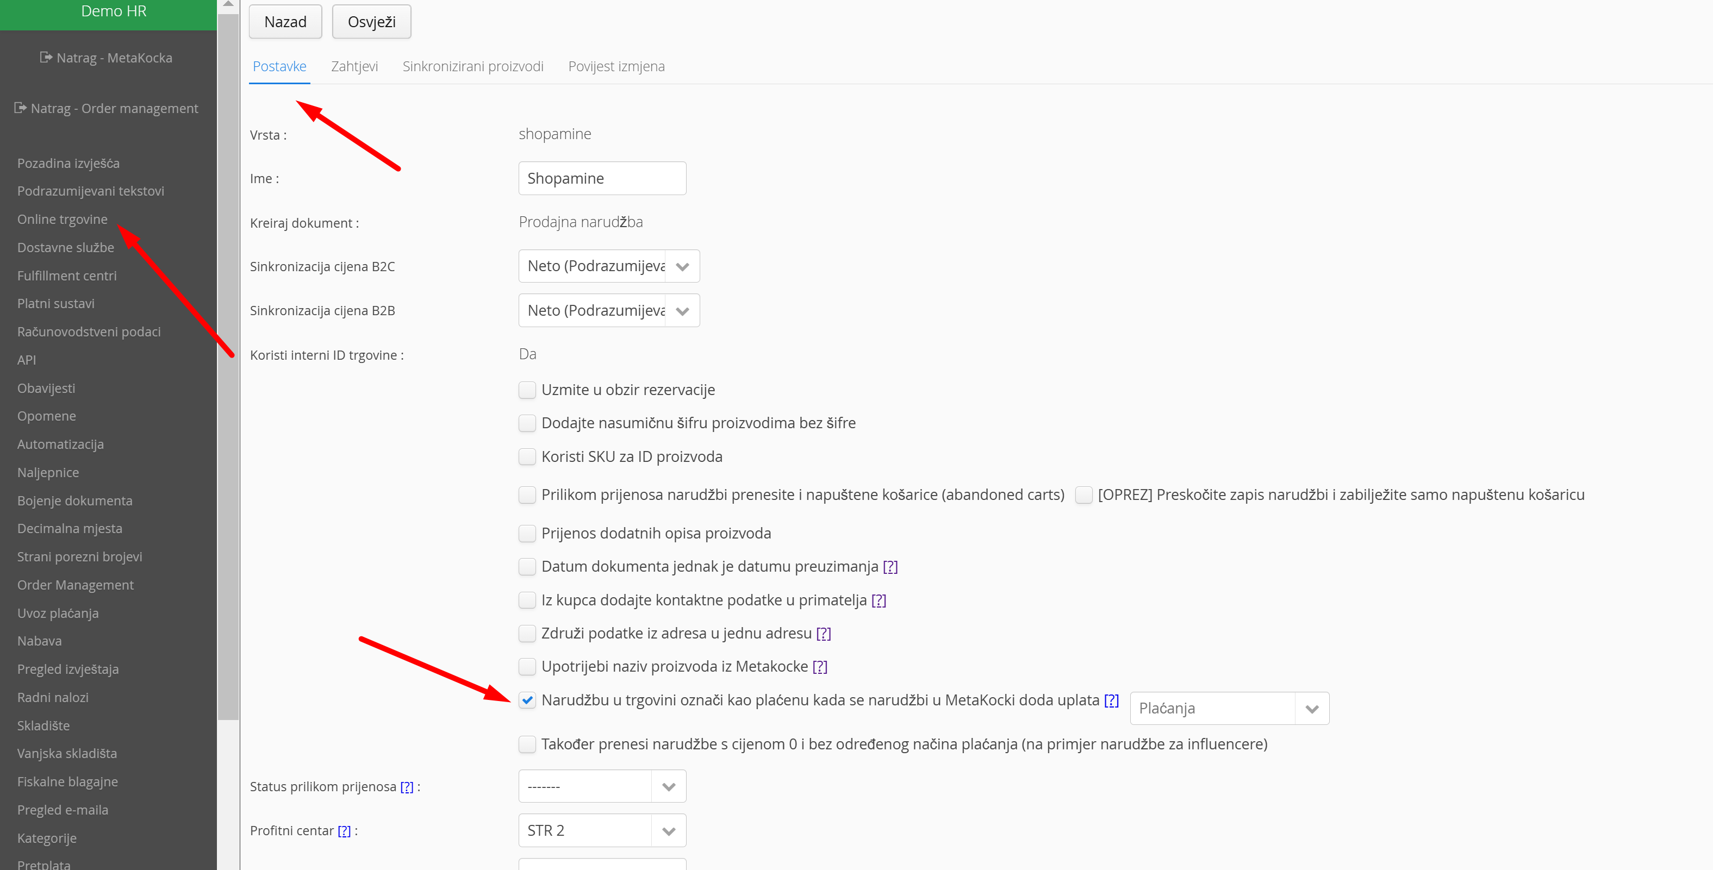Uncheck Narudžbu u trgovini označi kao plaćenu
Screen dimensions: 1713x870
pos(527,700)
